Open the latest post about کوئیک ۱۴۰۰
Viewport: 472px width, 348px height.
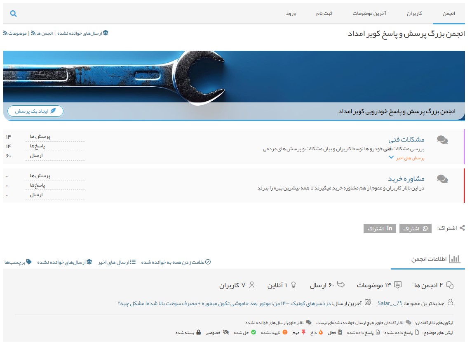click(224, 303)
